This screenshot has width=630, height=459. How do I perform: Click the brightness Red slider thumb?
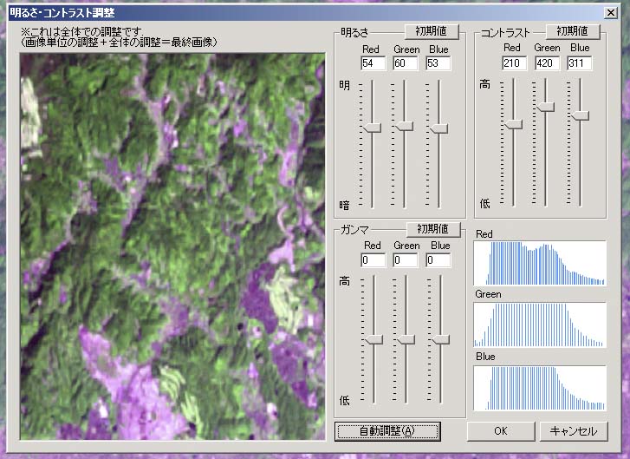tap(372, 128)
